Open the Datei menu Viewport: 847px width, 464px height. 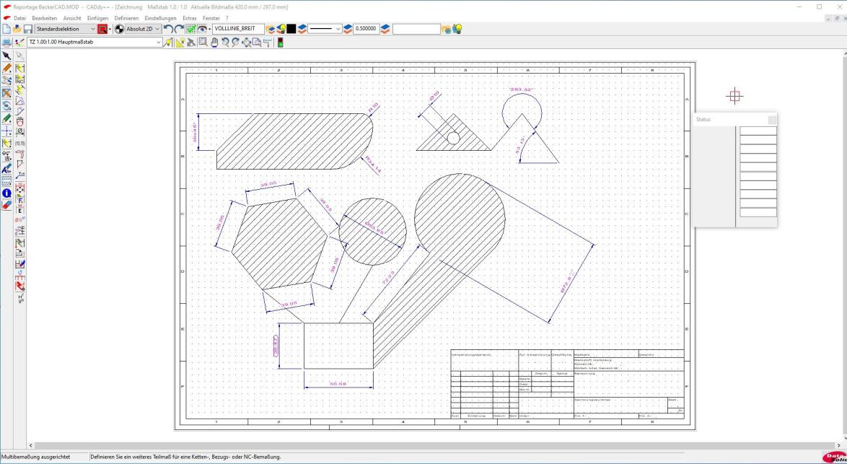tap(19, 18)
